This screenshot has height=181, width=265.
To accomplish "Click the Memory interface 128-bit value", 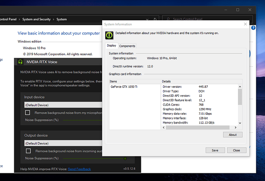I will tap(203, 118).
